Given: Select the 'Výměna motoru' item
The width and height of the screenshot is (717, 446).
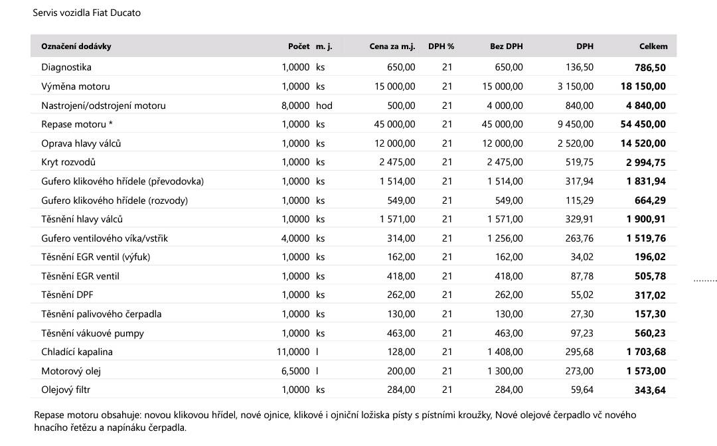Looking at the screenshot, I should 76,86.
